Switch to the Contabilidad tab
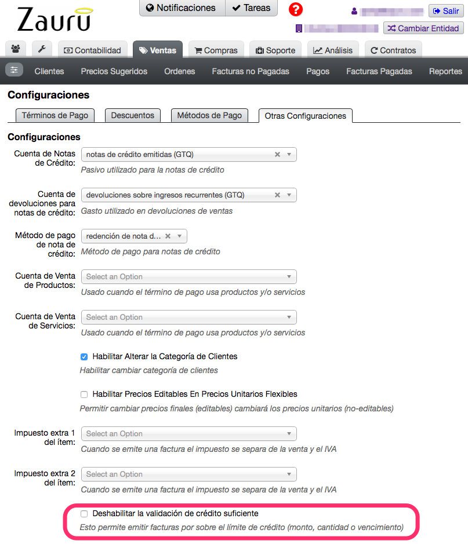 tap(93, 50)
